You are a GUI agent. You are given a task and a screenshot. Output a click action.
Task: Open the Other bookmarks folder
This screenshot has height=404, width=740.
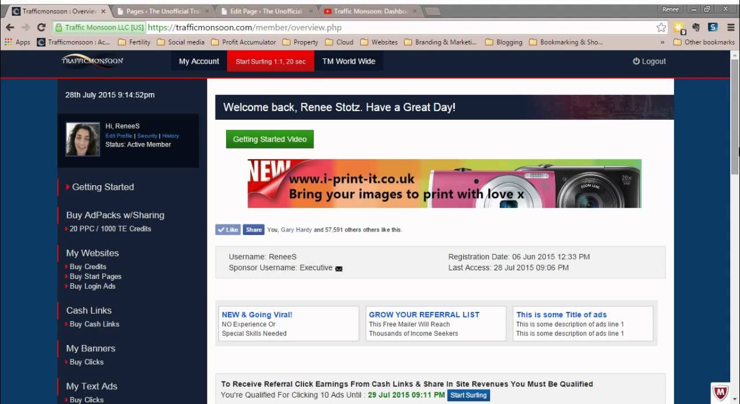point(704,42)
